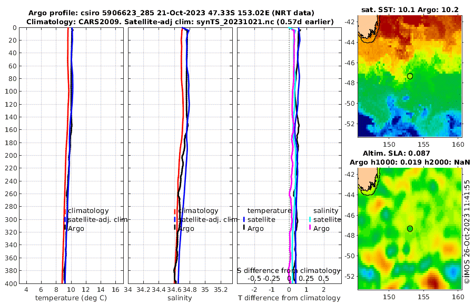
Task: Click the Argo float marker on SST map
Action: coord(410,76)
